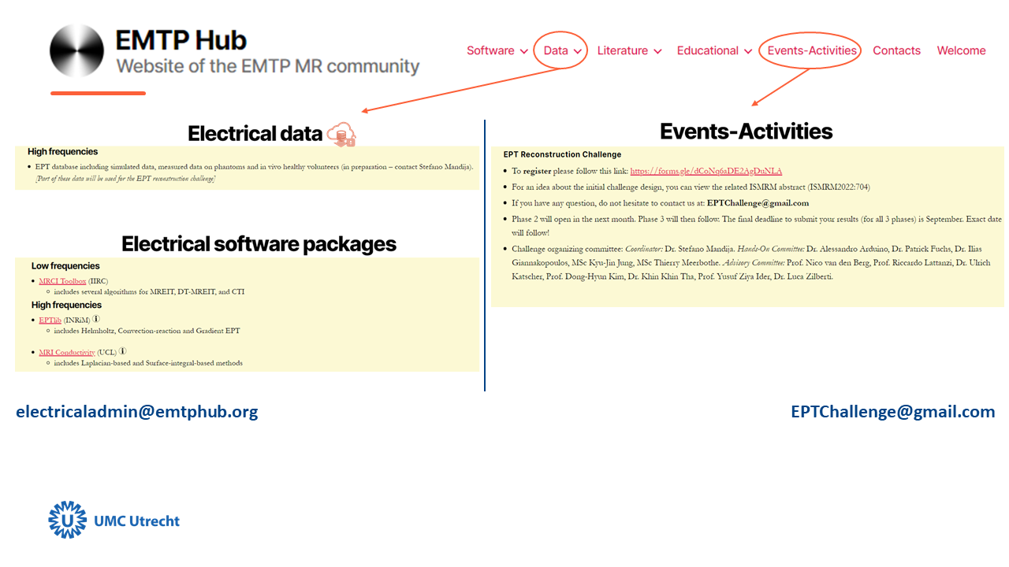Open the Contacts page from navigation
Screen dimensions: 1009x567
click(896, 50)
